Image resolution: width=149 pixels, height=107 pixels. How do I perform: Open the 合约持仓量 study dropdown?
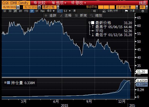137,7
